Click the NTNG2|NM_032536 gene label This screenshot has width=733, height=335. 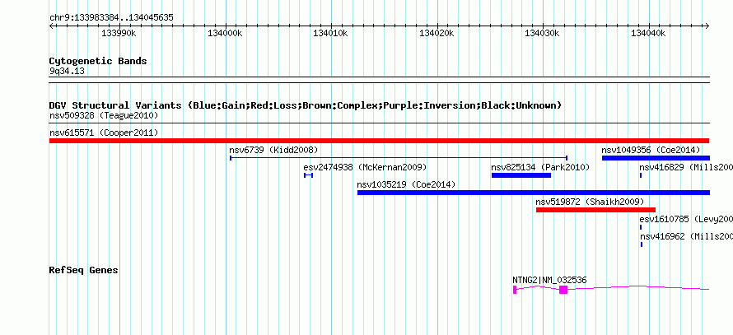[549, 281]
